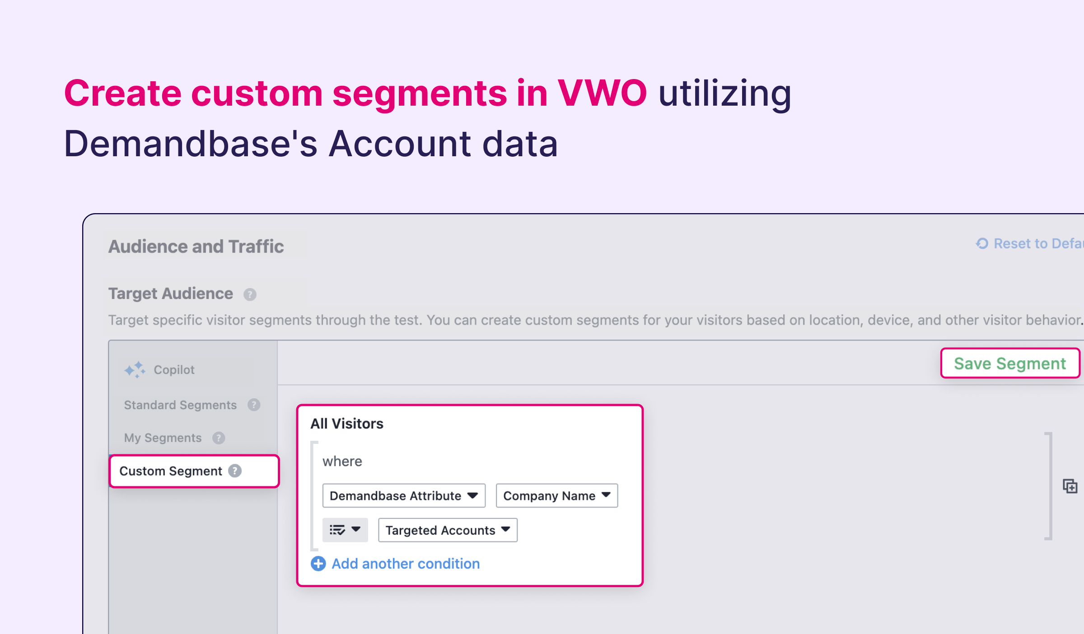The height and width of the screenshot is (634, 1084).
Task: Click the plus icon for adding condition
Action: pyautogui.click(x=318, y=564)
